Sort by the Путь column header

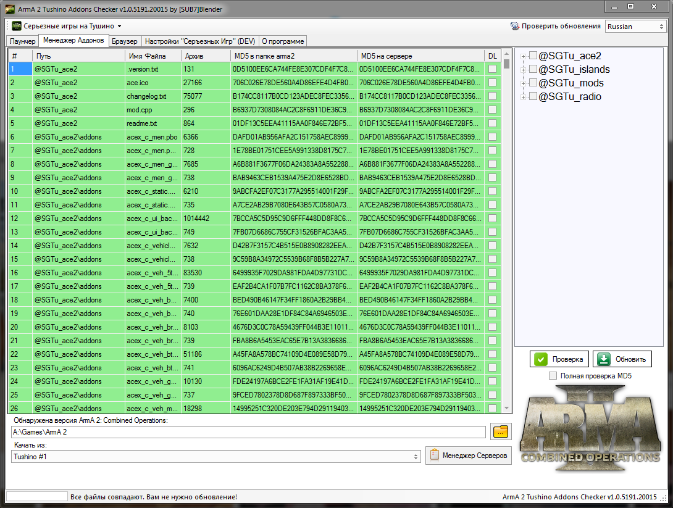(x=78, y=56)
